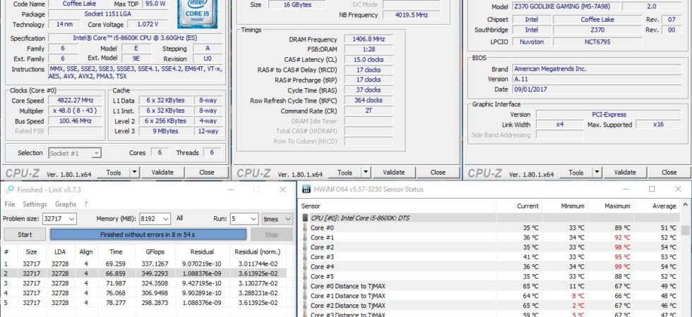Select the CPU [#0] Intel Core i5-8600K DTS row

[490, 218]
